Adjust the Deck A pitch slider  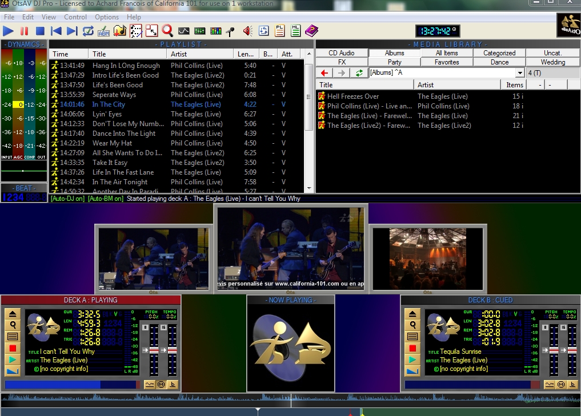(154, 350)
